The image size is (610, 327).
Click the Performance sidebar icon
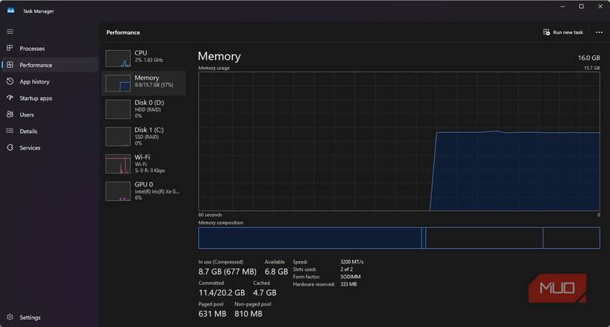pyautogui.click(x=10, y=65)
